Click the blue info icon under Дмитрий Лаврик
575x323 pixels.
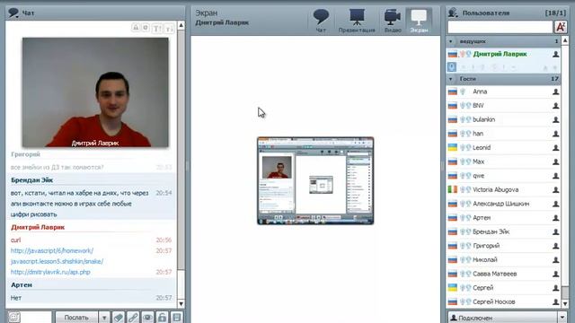tap(452, 67)
